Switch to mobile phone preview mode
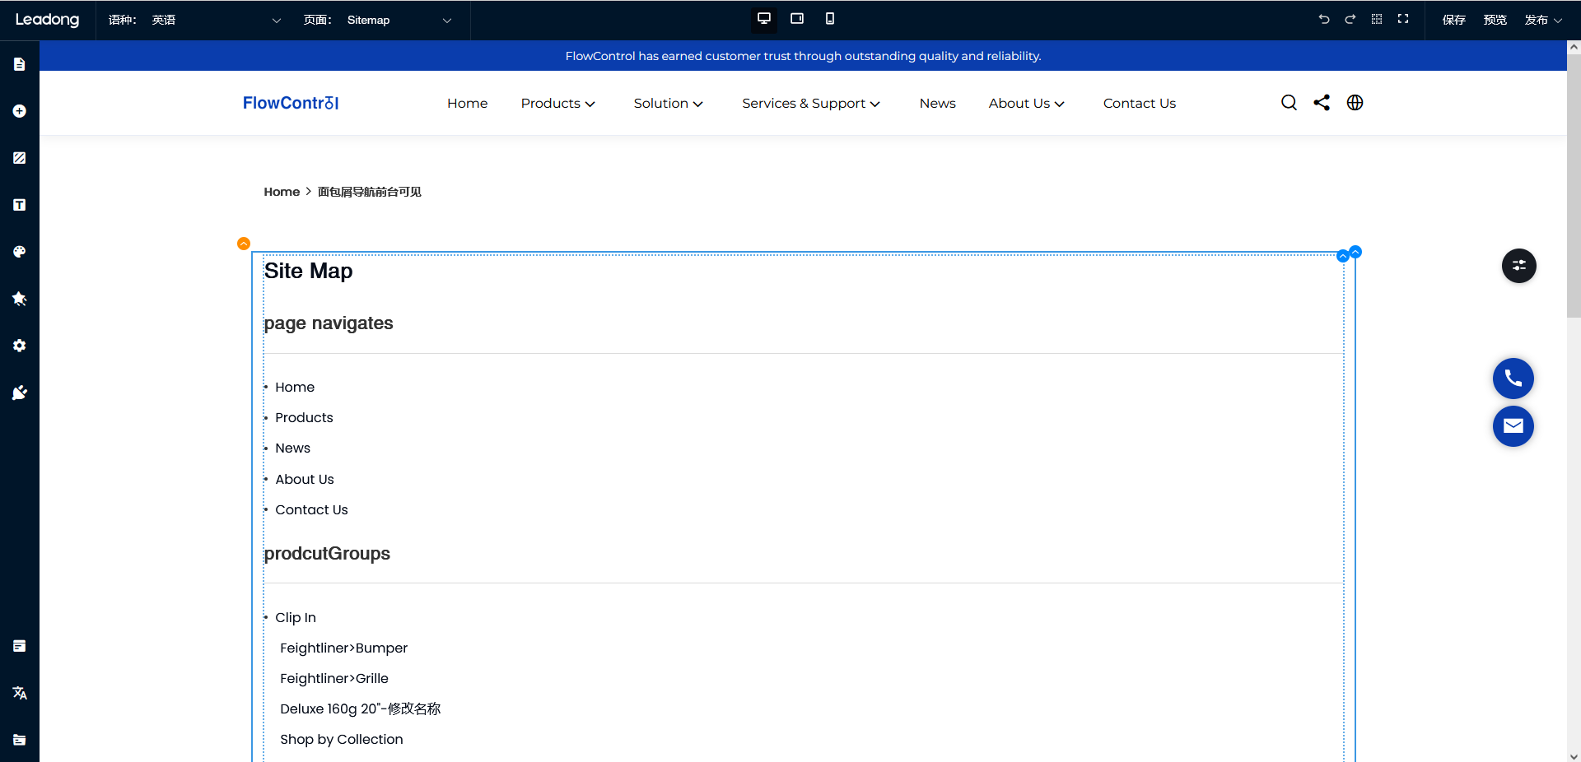Image resolution: width=1581 pixels, height=762 pixels. [x=829, y=19]
